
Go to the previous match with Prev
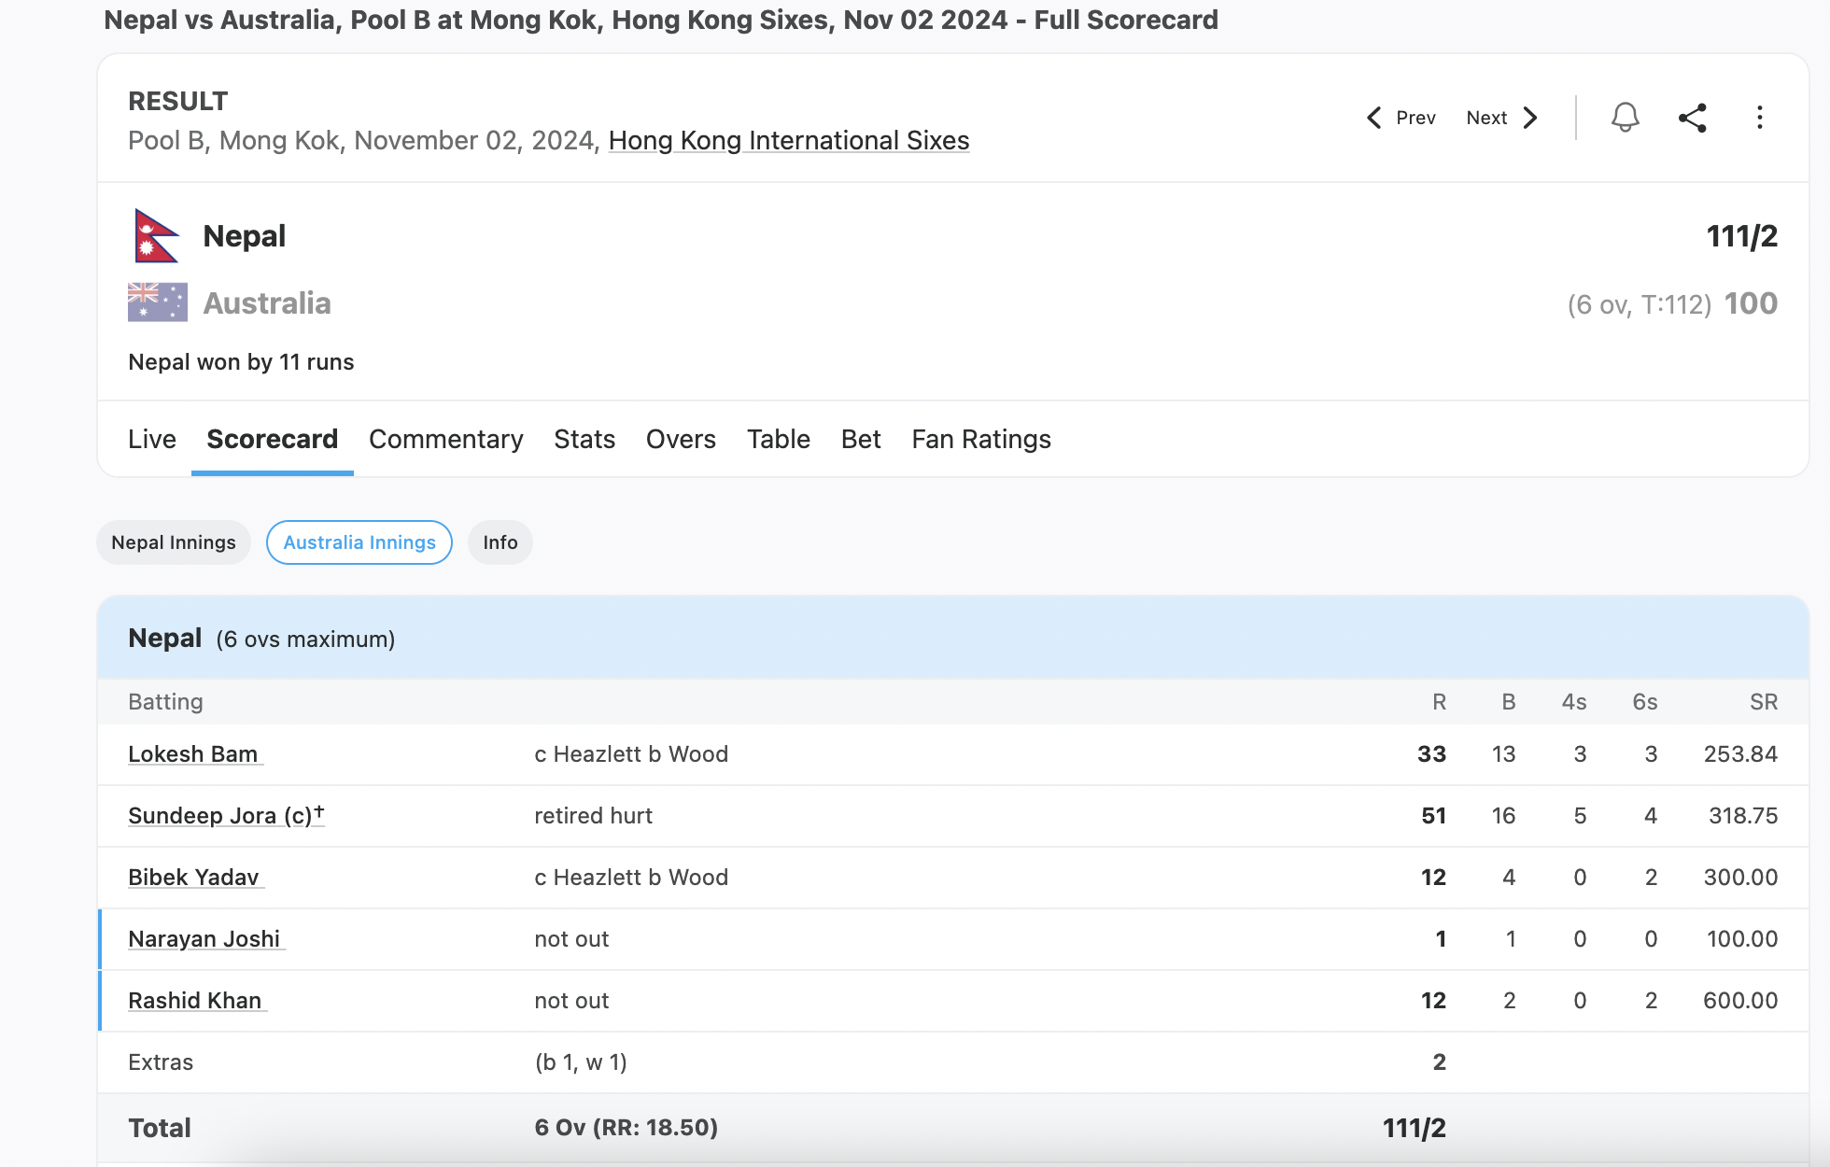point(1401,118)
